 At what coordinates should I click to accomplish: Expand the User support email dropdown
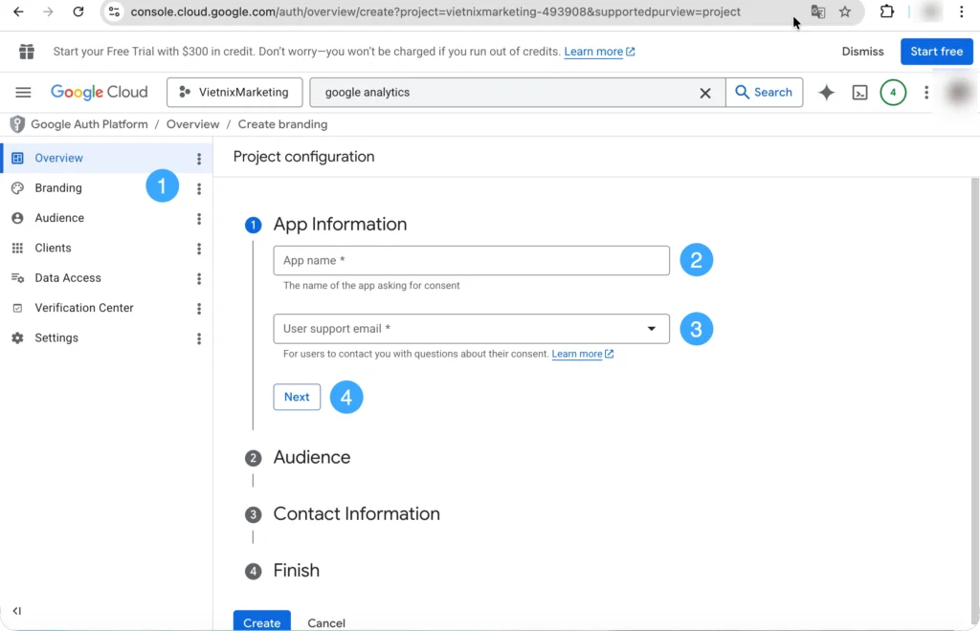[x=652, y=329]
